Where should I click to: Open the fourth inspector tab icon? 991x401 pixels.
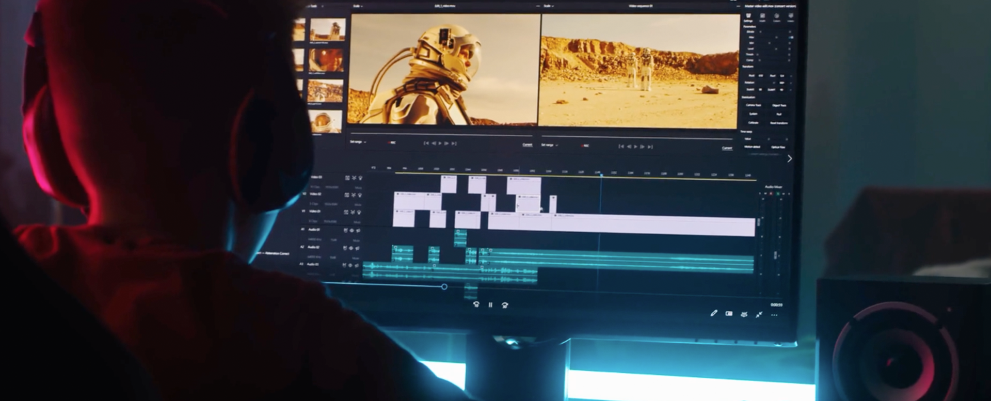point(790,18)
